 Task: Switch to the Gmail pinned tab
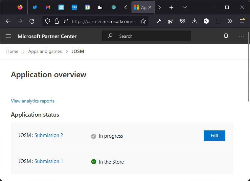coord(48,7)
